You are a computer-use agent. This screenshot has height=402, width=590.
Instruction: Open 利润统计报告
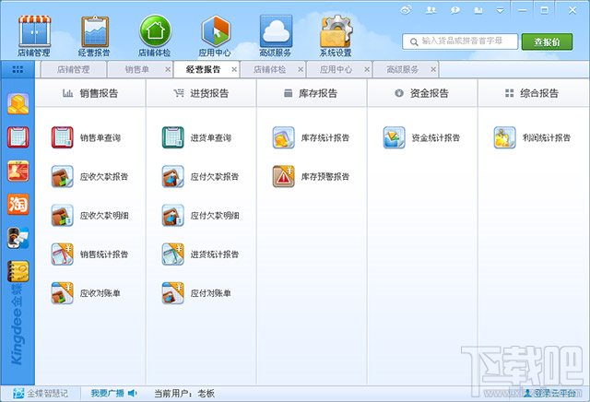(533, 137)
